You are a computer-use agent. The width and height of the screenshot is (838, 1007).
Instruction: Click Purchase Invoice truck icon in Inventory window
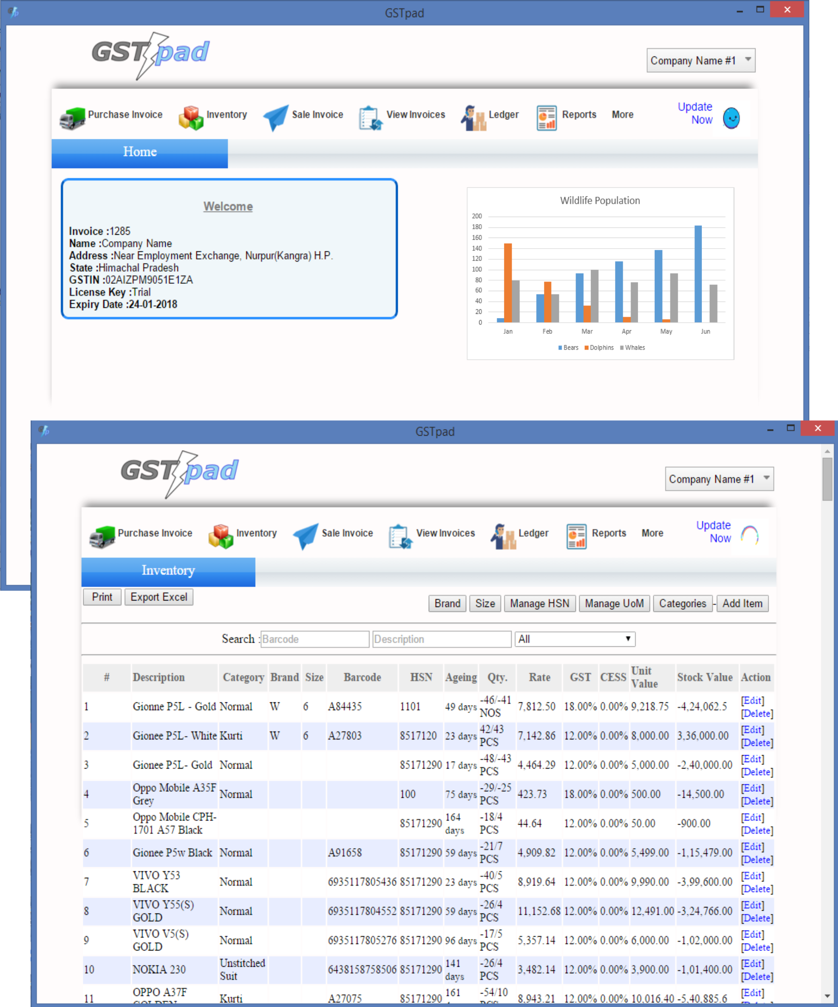102,537
